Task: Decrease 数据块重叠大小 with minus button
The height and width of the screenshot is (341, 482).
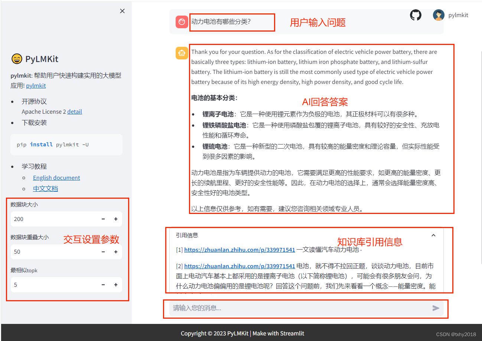Action: pos(103,252)
